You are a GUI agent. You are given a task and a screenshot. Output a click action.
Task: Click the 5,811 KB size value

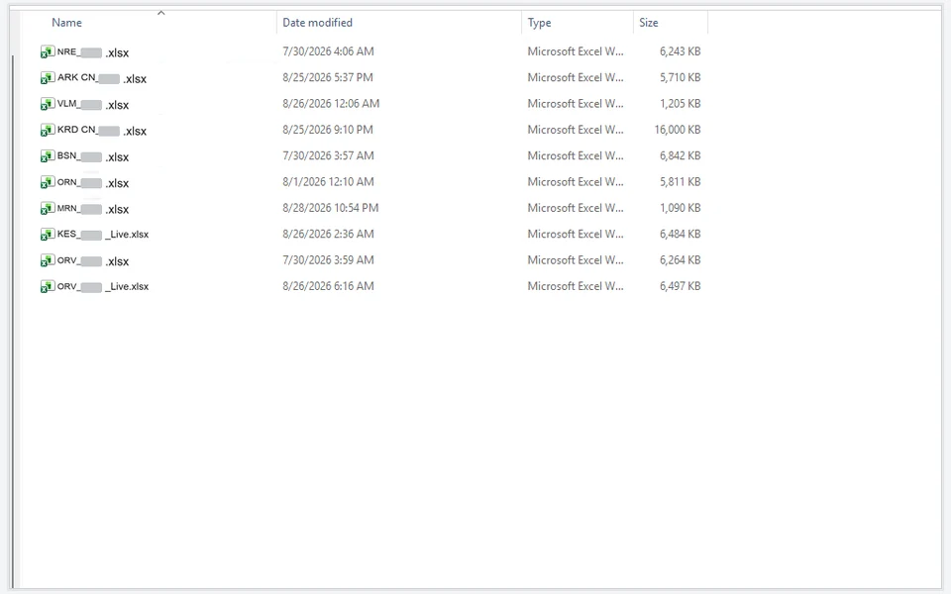click(x=680, y=182)
